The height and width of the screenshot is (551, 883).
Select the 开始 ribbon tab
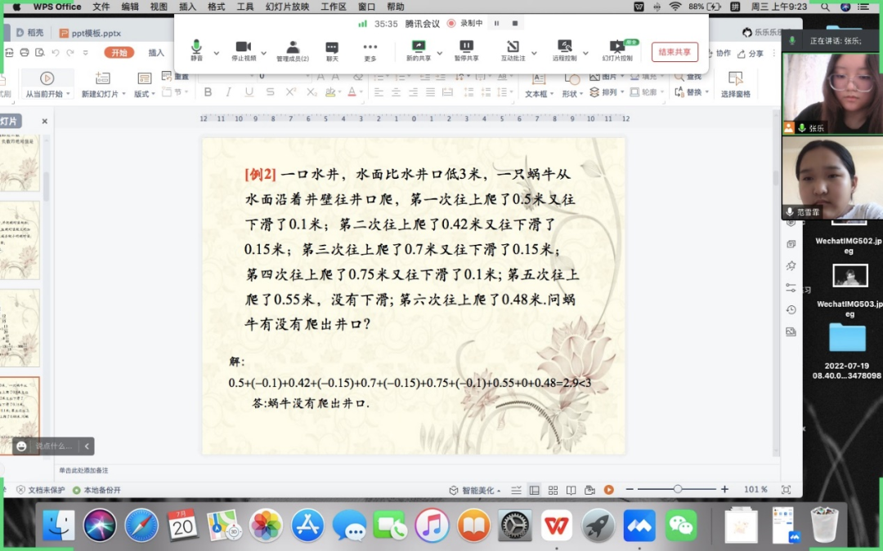click(119, 52)
